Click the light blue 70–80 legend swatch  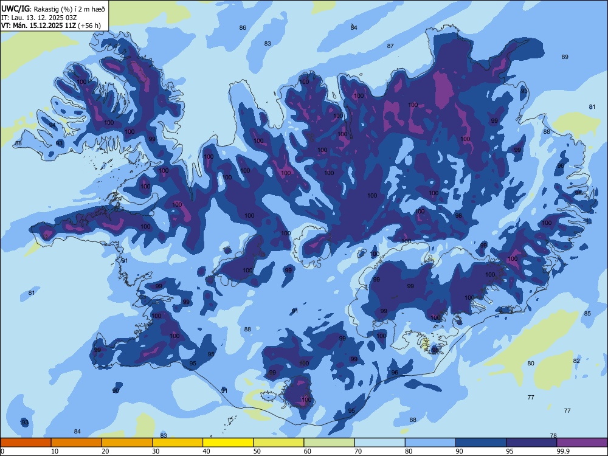point(379,443)
